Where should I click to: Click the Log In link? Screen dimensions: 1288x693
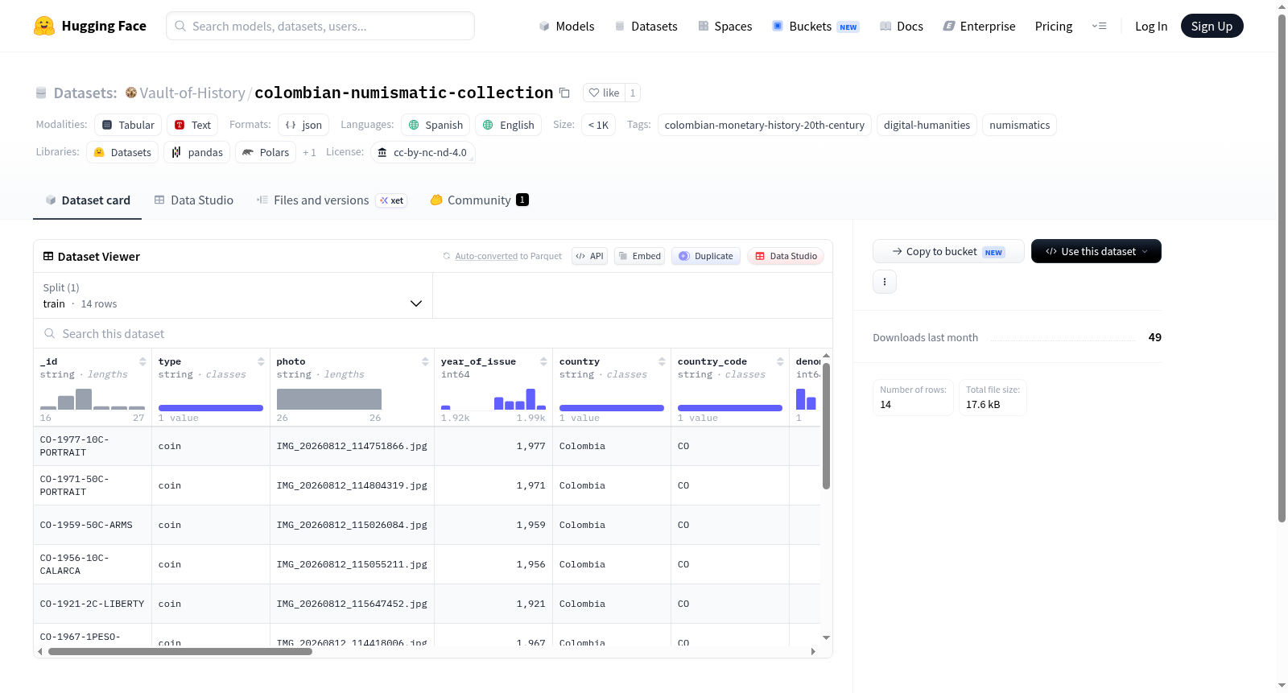tap(1151, 26)
